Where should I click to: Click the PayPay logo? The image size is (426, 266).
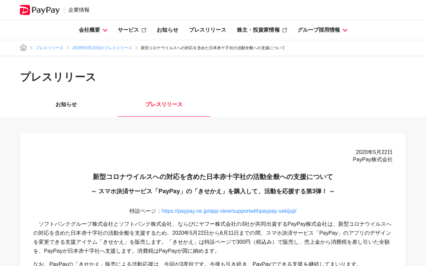pos(40,10)
